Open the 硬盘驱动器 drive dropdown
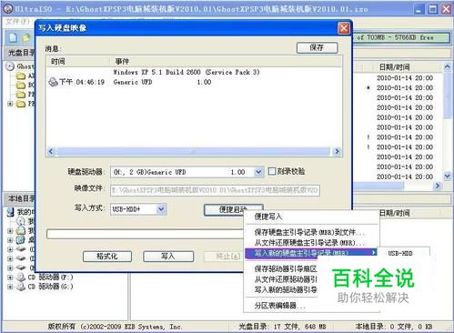454x333 pixels. (x=258, y=172)
